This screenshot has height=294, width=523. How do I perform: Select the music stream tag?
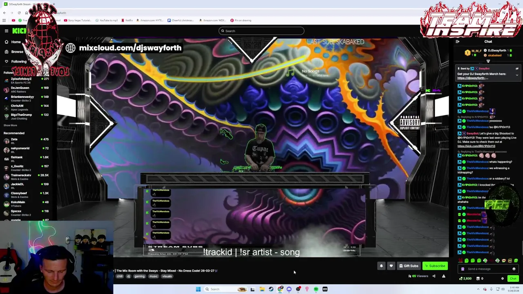click(x=153, y=276)
